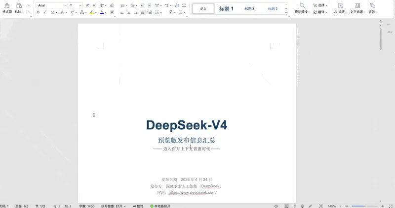Image resolution: width=395 pixels, height=208 pixels.
Task: Toggle Bold formatting
Action: click(x=38, y=12)
